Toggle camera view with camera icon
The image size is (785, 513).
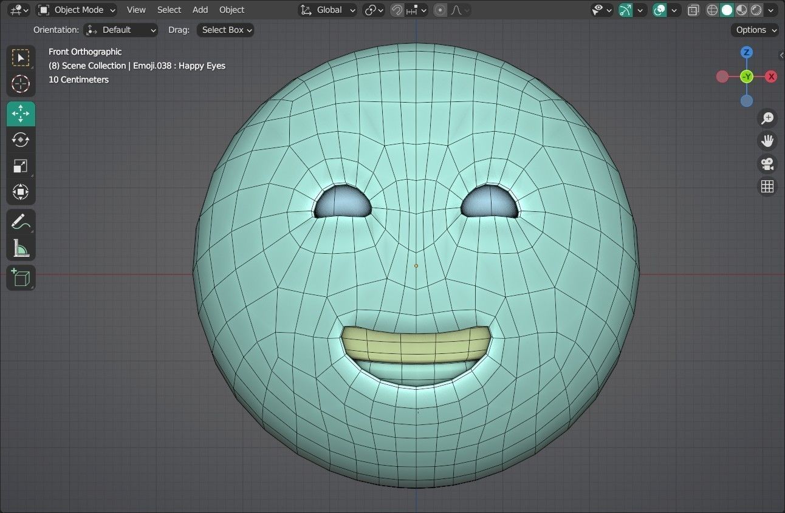[767, 164]
